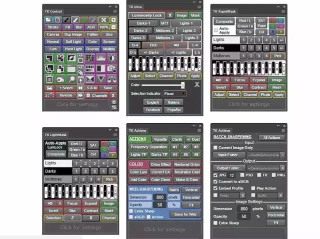Check Current Image Only in Batch Sharpening
Screen dimensions: 320x239
[215, 147]
